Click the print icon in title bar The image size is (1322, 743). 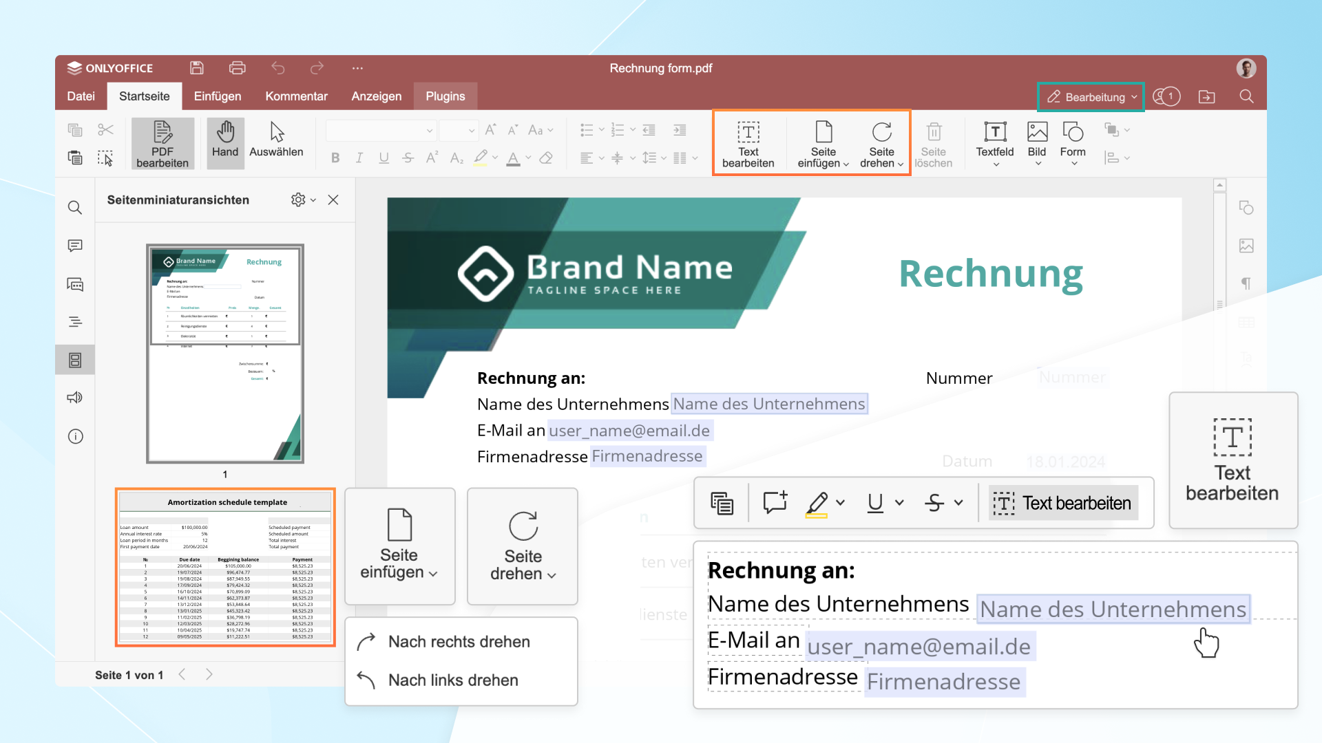(237, 67)
